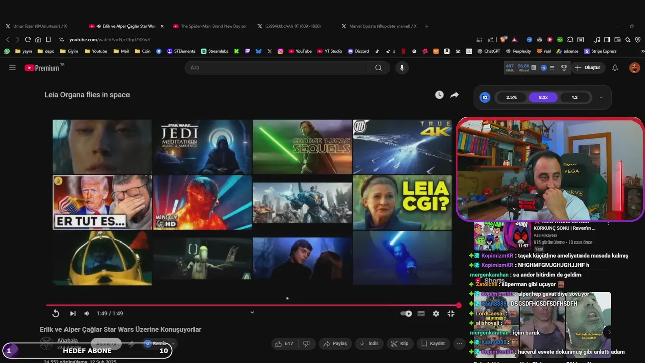Open the StreamElements bookmark

click(x=181, y=51)
